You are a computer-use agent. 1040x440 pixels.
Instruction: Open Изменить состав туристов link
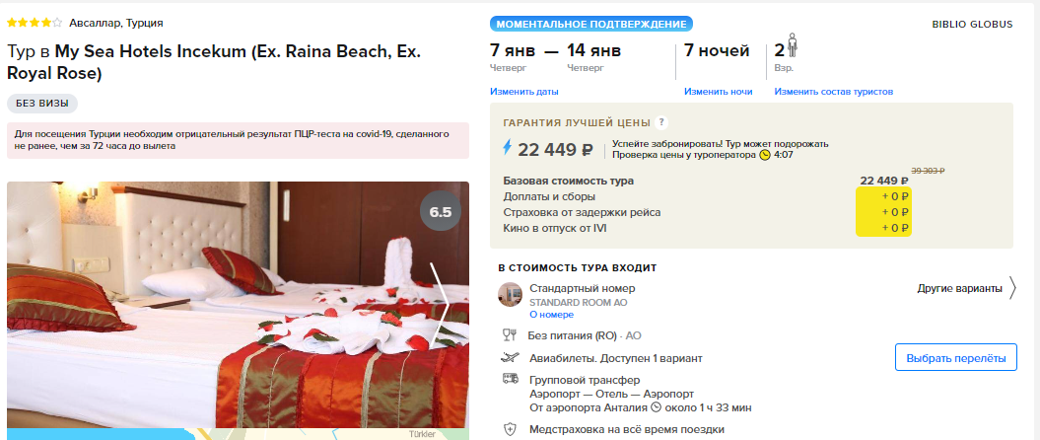tap(834, 92)
